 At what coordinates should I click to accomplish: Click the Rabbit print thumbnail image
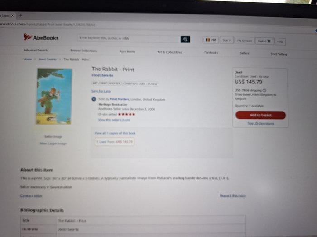[x=54, y=96]
